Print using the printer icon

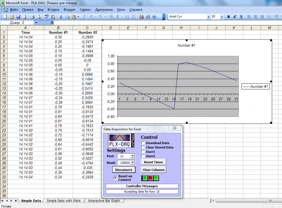click(33, 17)
